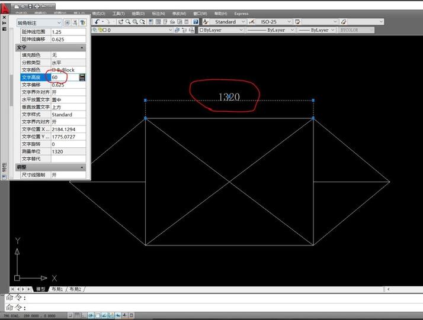Toggle Dynamic Input in status bar
This screenshot has width=423, height=320.
pos(118,315)
